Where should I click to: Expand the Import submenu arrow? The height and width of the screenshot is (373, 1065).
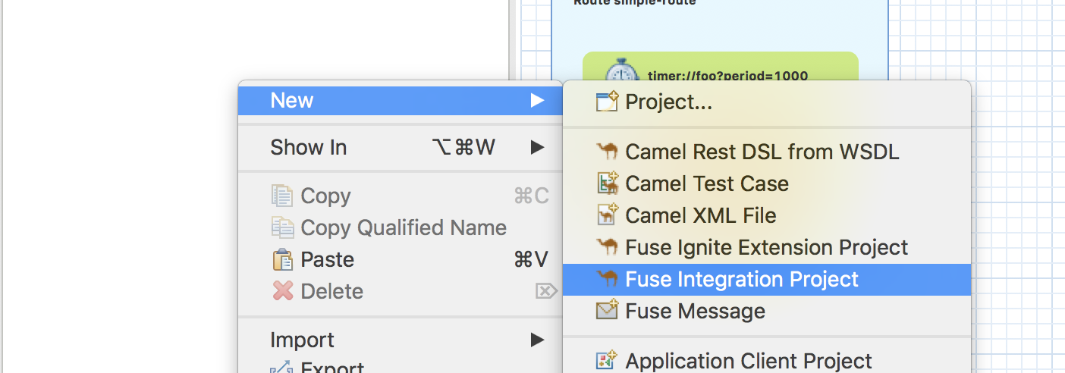[x=537, y=340]
